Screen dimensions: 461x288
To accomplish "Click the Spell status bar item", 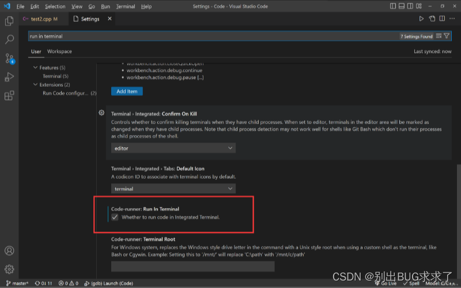I will (411, 283).
